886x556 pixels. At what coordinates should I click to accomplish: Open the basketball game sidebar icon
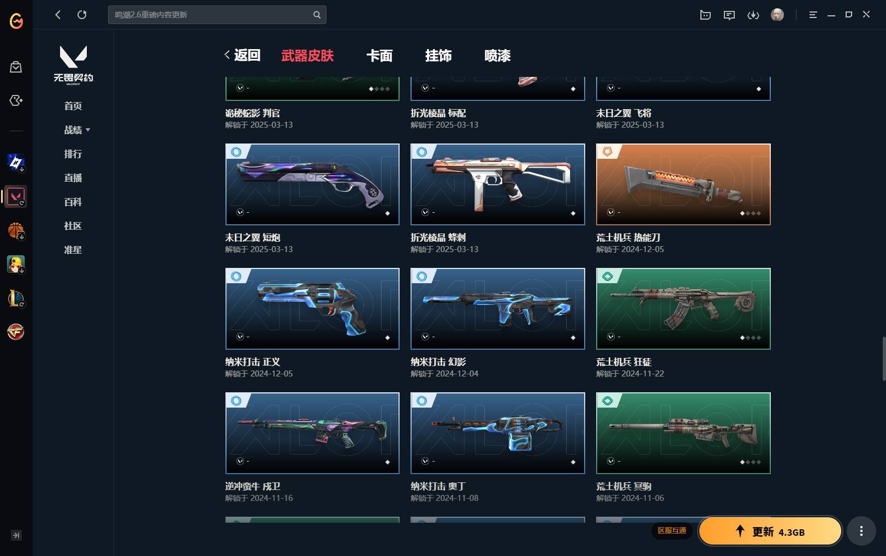16,231
